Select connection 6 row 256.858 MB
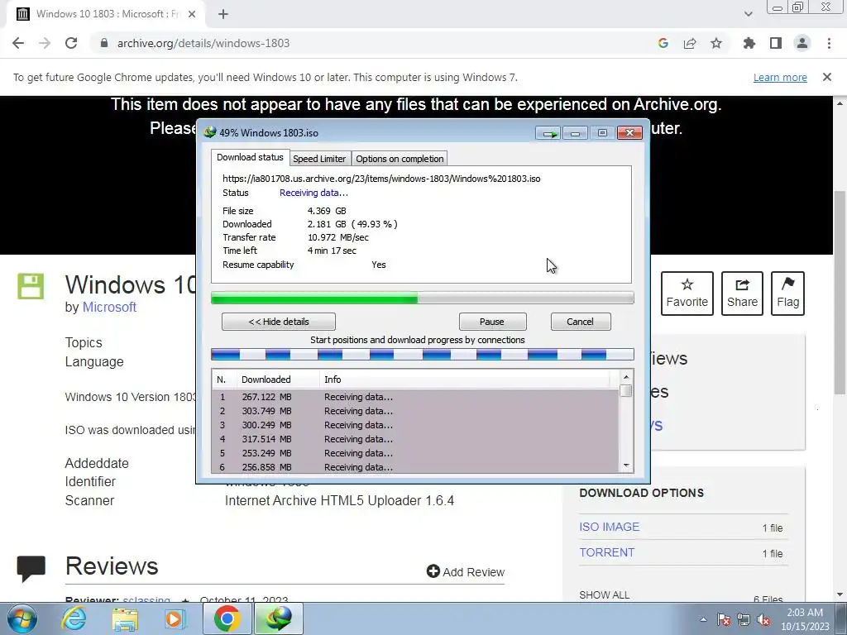This screenshot has width=847, height=635. click(415, 466)
